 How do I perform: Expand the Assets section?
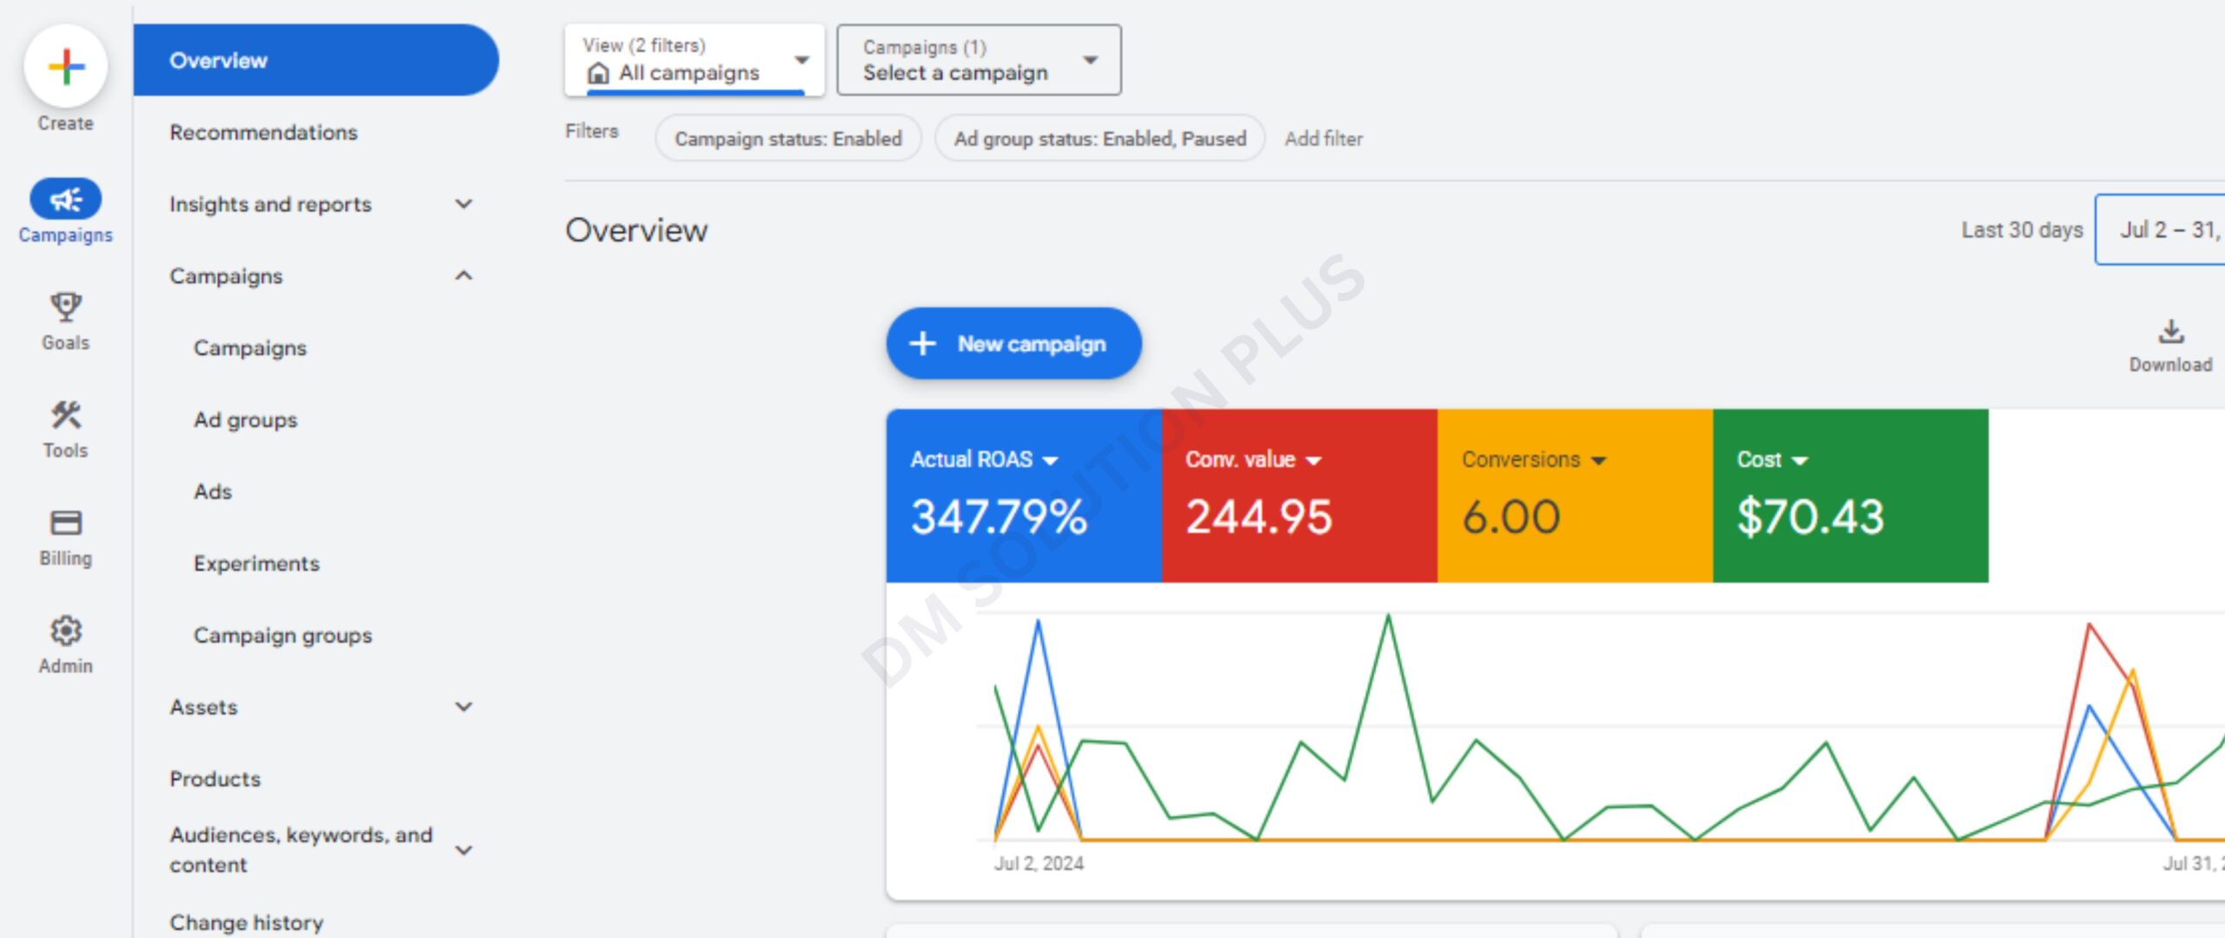click(x=463, y=707)
